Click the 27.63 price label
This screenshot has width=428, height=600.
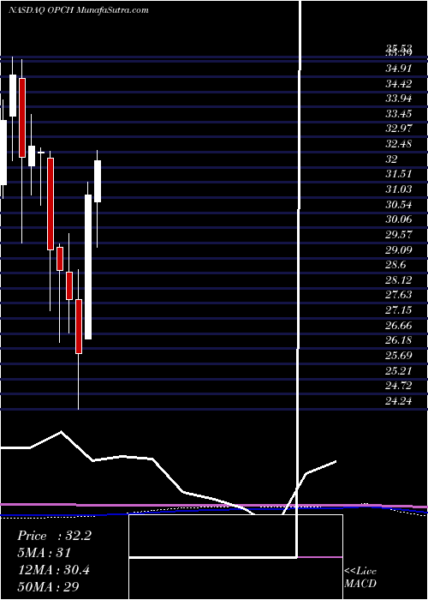tap(399, 295)
